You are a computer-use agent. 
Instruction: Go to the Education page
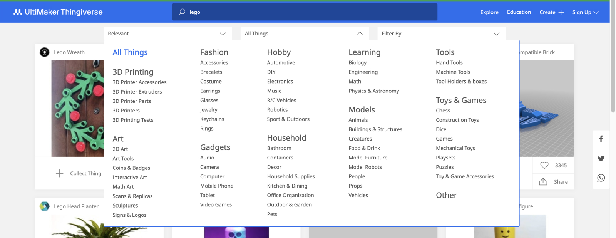pos(519,12)
